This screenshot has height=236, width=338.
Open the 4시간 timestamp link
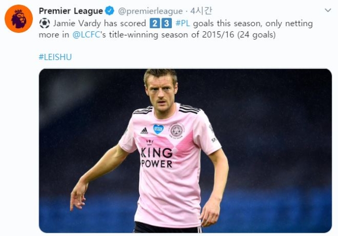tap(201, 11)
